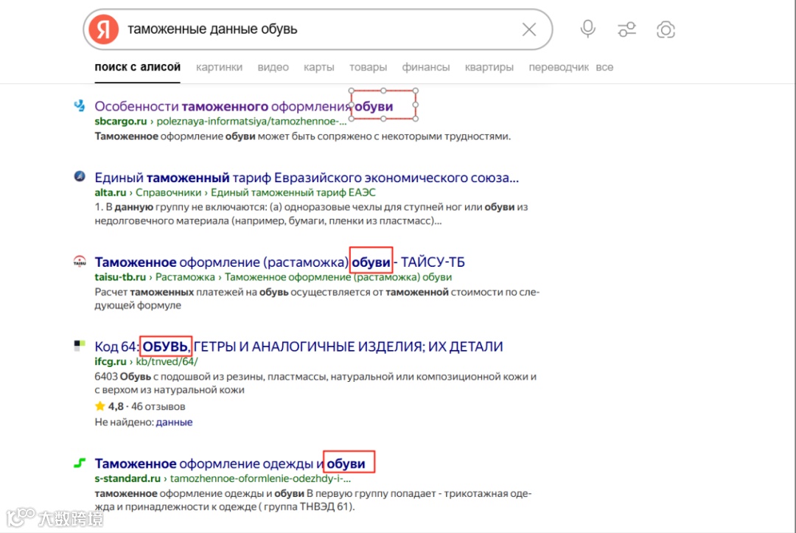The image size is (796, 533).
Task: Open the квартиры tab
Action: (489, 67)
